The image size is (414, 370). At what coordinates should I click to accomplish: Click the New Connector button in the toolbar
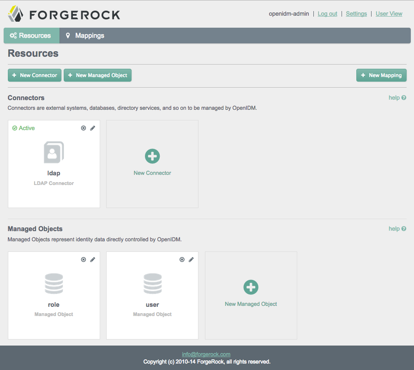35,75
